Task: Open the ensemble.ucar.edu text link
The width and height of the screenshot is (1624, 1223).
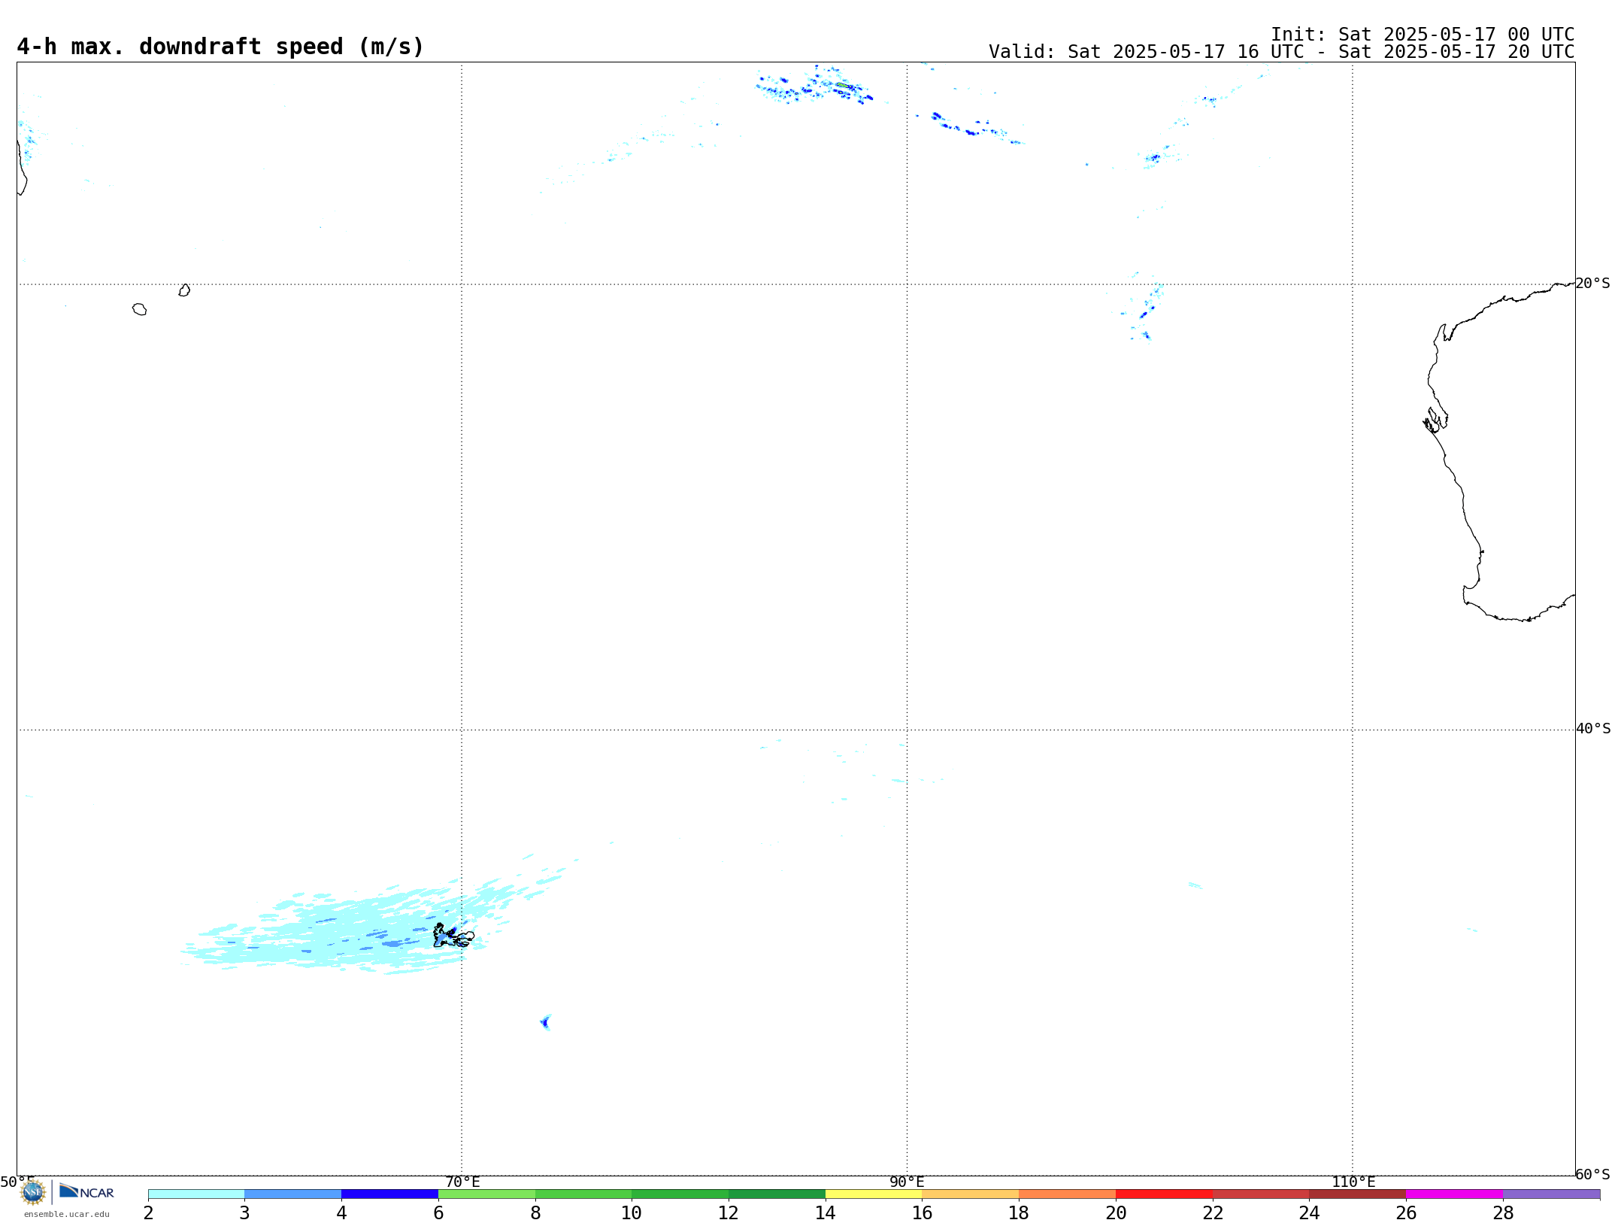Action: click(67, 1214)
